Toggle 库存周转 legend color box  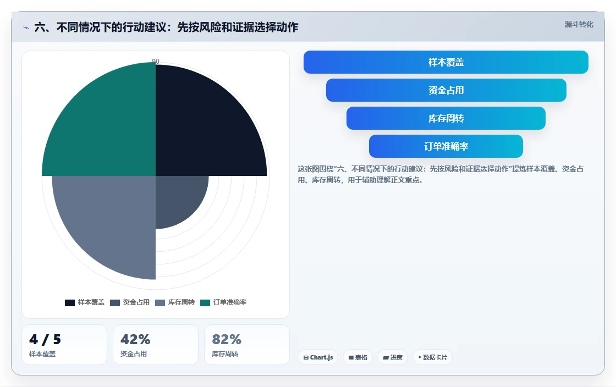(160, 302)
